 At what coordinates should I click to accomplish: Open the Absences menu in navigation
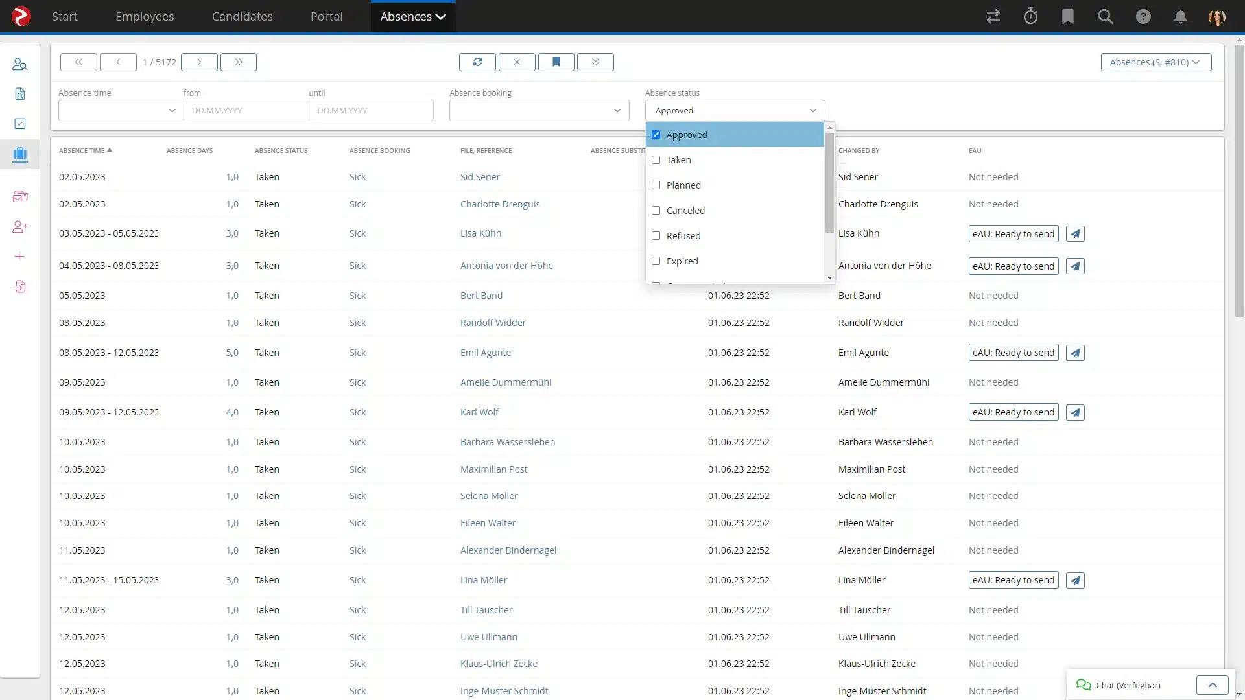(x=413, y=16)
